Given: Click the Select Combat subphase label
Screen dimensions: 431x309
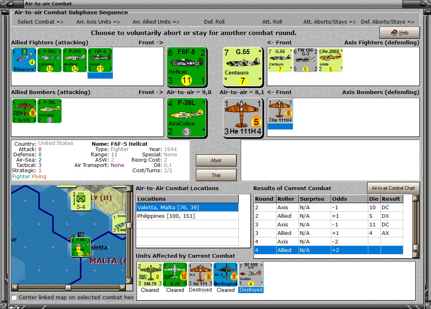Looking at the screenshot, I should pos(40,22).
